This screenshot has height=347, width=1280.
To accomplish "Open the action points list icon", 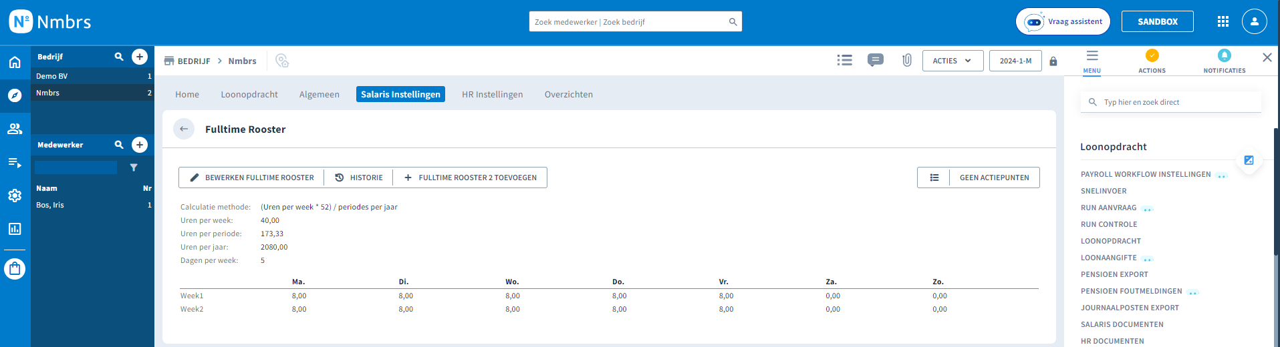I will coord(934,178).
